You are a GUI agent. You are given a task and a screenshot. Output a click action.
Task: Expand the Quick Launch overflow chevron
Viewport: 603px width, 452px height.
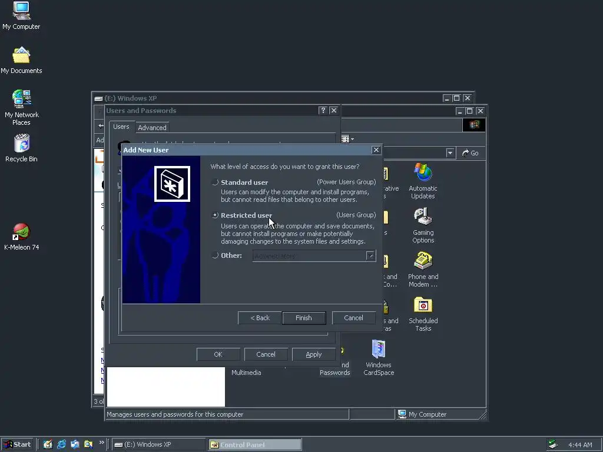click(x=101, y=443)
